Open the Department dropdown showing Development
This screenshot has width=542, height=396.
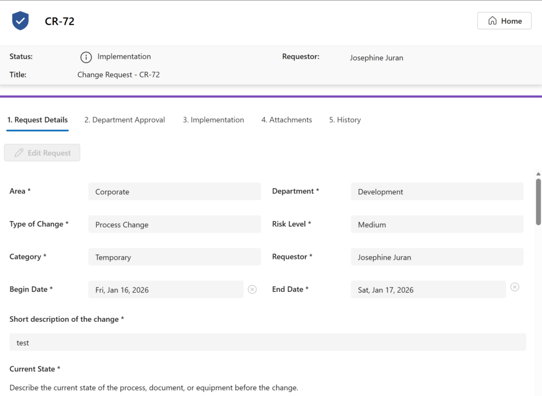[437, 192]
